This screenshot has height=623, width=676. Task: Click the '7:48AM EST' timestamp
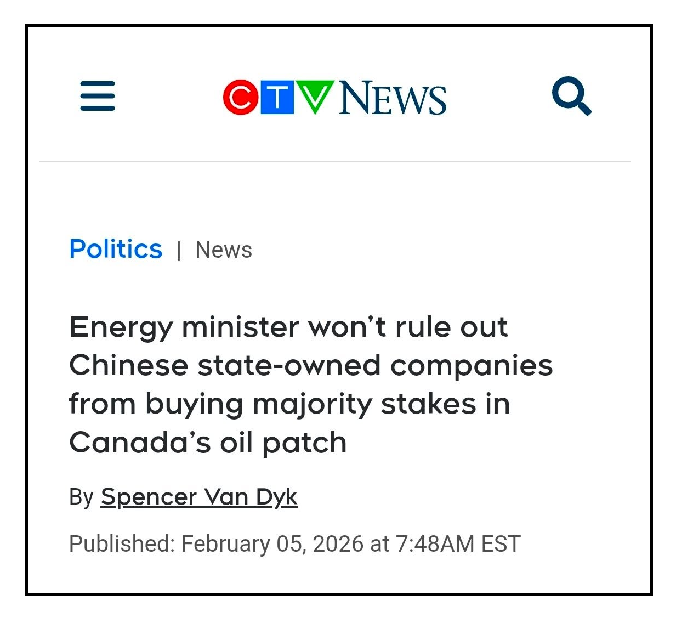pos(457,544)
